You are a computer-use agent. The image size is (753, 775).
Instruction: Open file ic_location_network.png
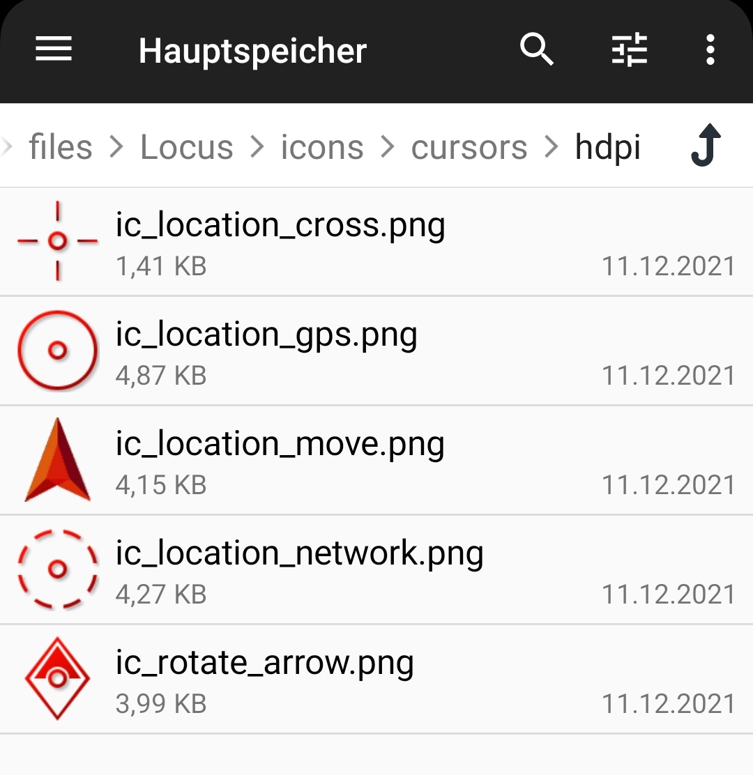coord(299,554)
